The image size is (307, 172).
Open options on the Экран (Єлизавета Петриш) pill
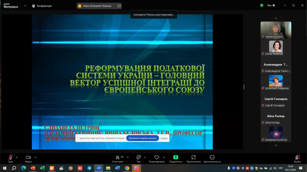119,6
